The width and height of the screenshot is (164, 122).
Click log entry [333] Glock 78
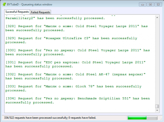(73, 88)
